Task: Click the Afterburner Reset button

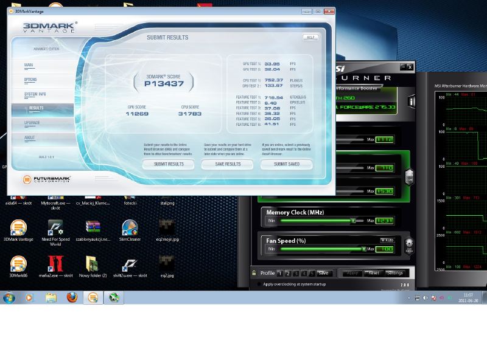Action: tap(374, 273)
